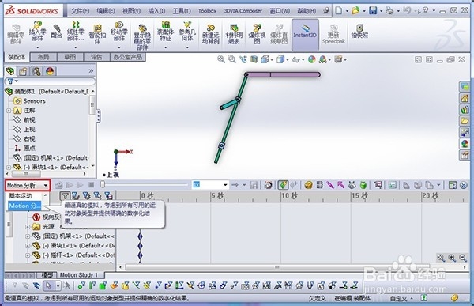Open the ConfigurationManager tab icon
The height and width of the screenshot is (306, 474).
36,71
